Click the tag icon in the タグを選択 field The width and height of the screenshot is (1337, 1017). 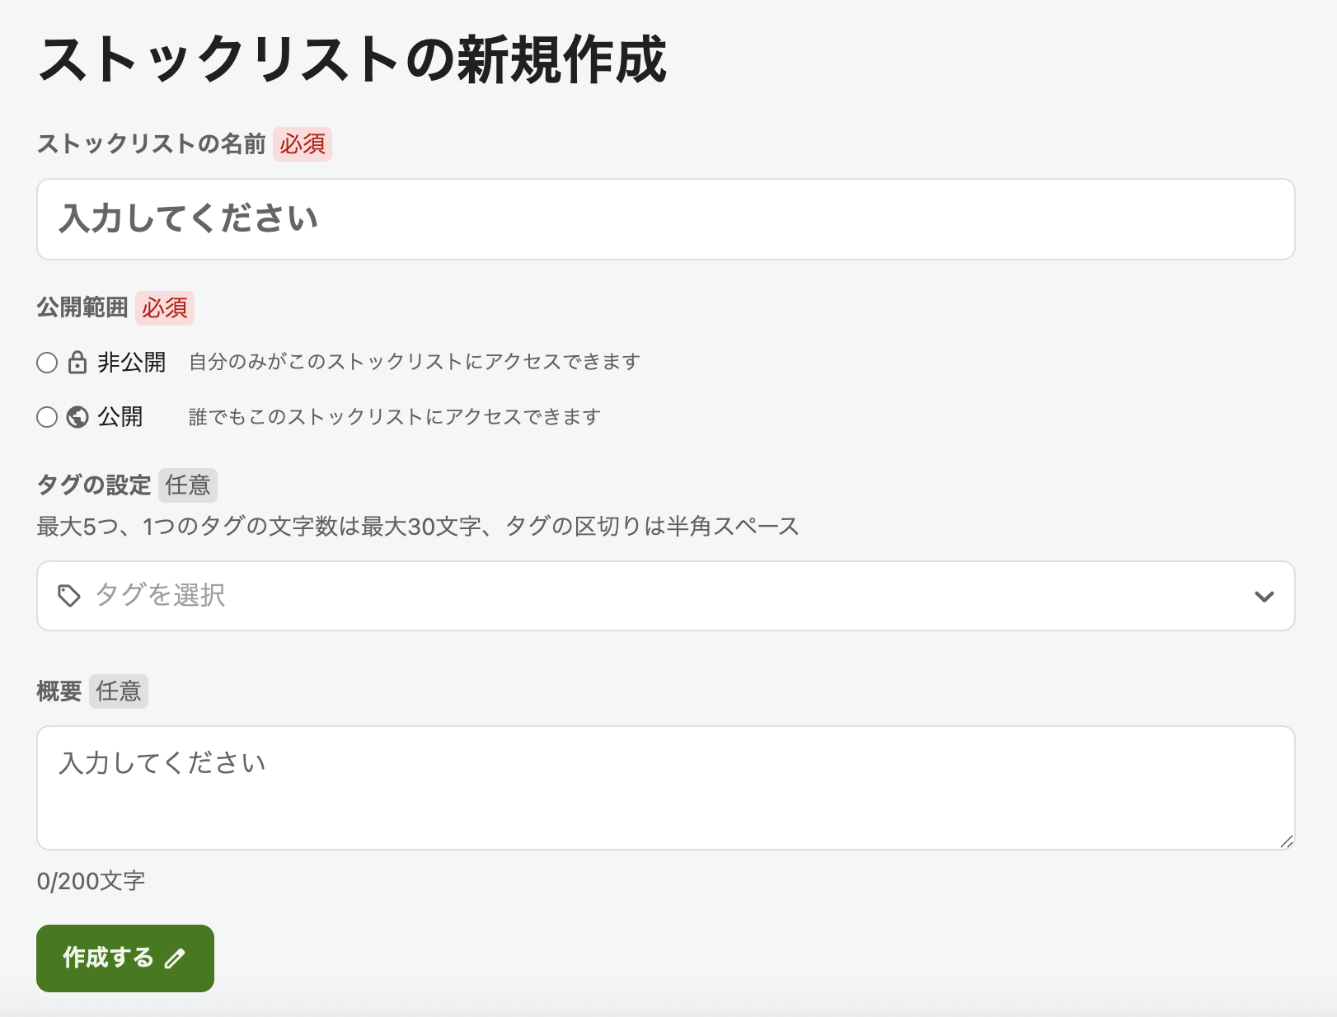pyautogui.click(x=68, y=595)
